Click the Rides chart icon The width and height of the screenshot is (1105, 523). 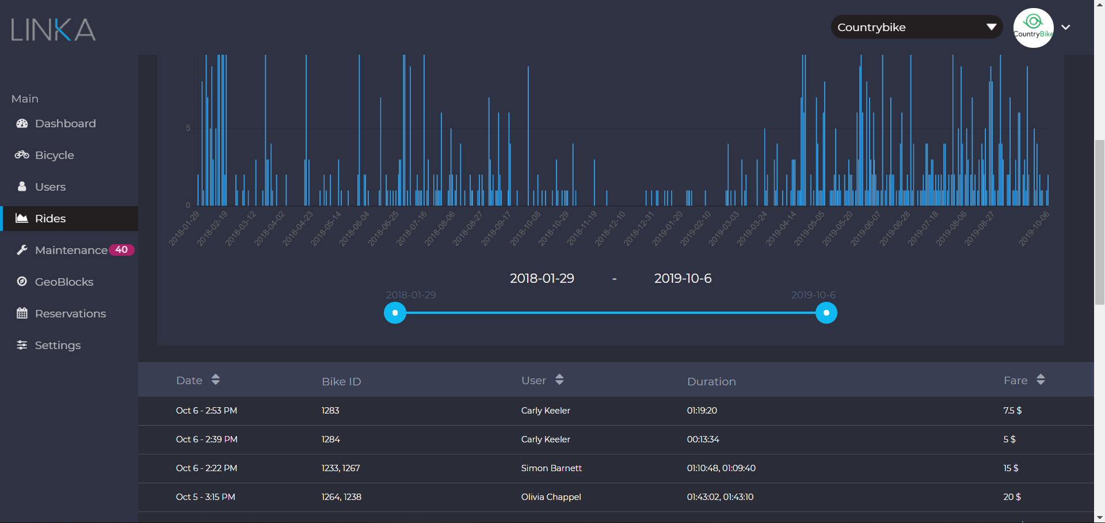coord(22,218)
